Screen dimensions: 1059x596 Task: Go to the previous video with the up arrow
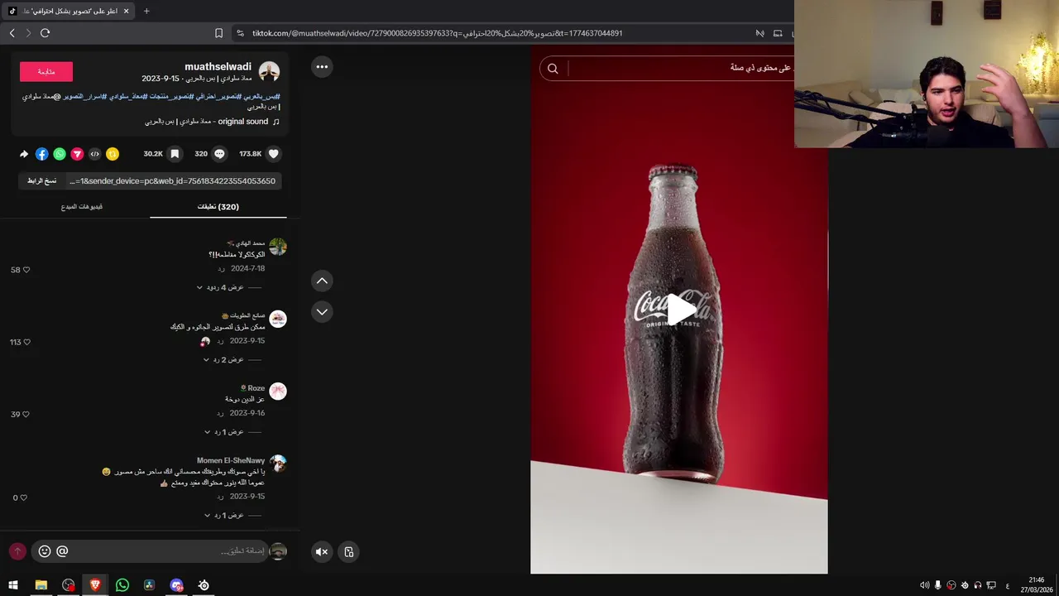click(x=322, y=281)
